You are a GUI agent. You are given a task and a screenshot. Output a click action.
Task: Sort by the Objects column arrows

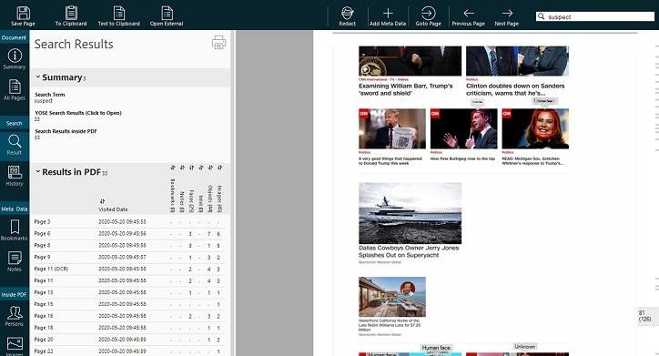click(210, 168)
